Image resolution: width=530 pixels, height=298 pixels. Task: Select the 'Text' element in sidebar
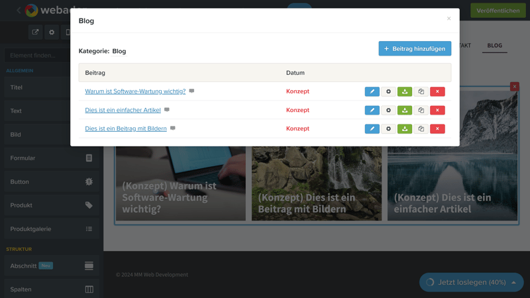[x=37, y=111]
